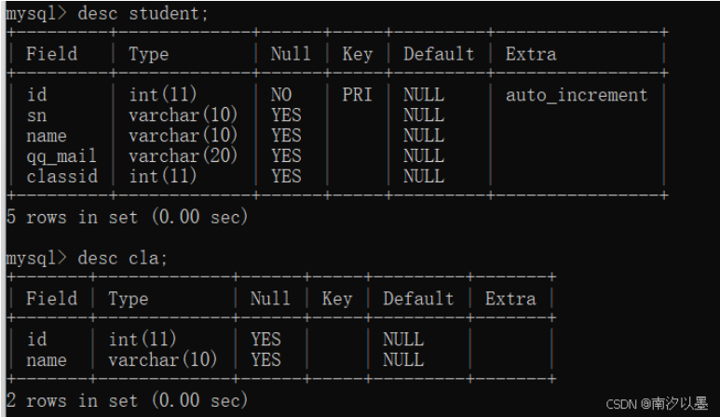Click the CSDN author watermark

(x=657, y=404)
